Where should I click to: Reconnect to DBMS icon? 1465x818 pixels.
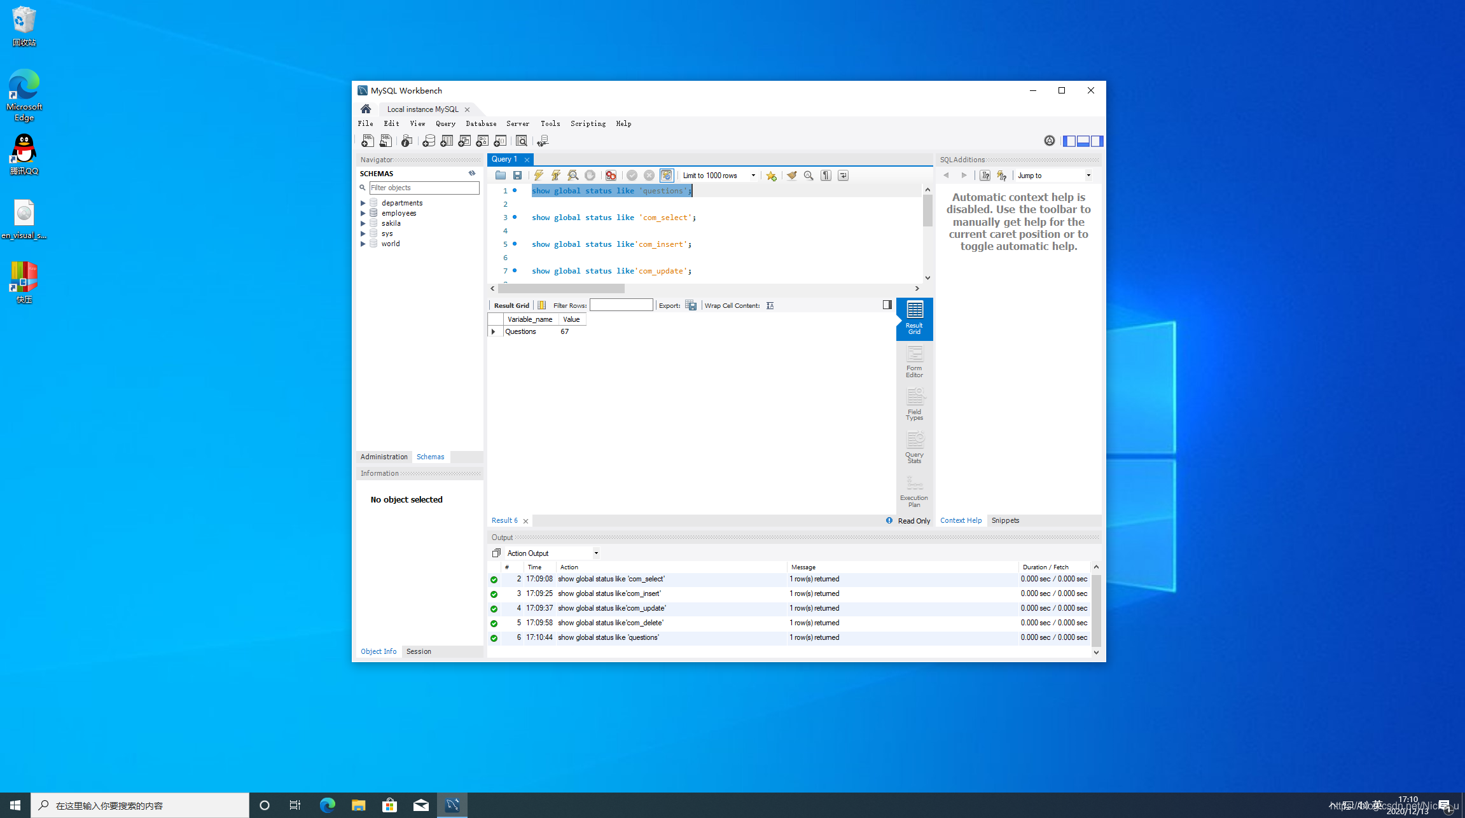(543, 141)
